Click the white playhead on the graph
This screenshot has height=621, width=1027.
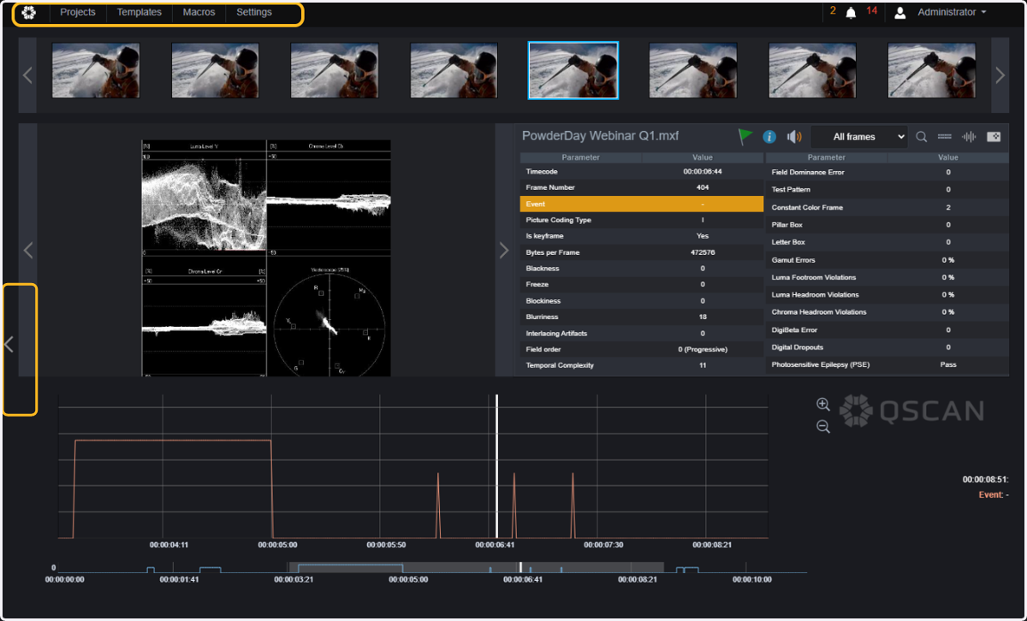[496, 466]
